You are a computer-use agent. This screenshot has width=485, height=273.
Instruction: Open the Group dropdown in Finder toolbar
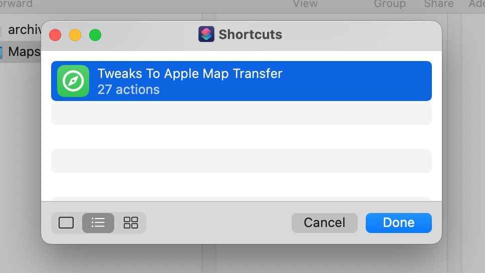tap(389, 4)
